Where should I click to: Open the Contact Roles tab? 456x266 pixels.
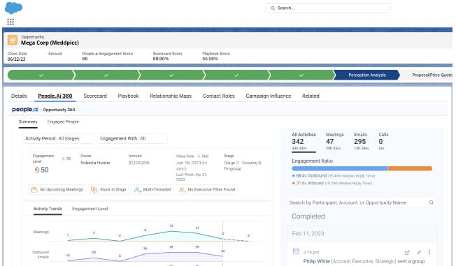tap(219, 96)
